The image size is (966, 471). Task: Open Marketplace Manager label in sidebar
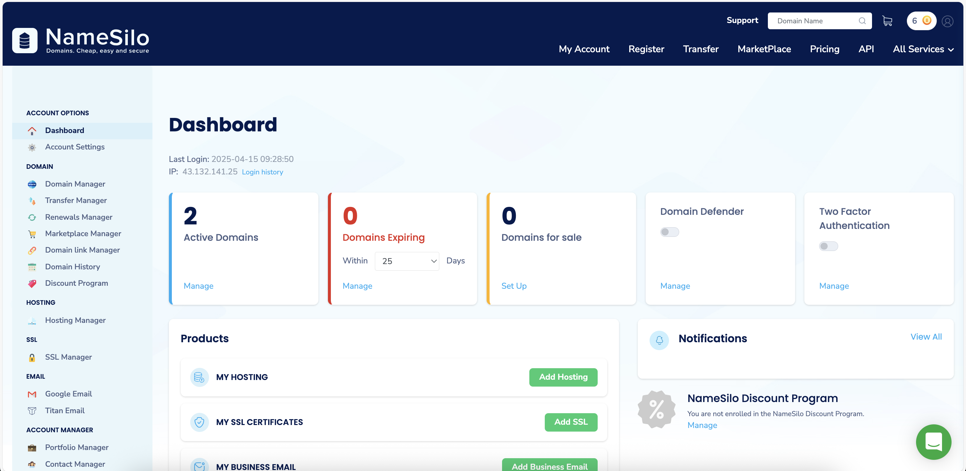(83, 234)
